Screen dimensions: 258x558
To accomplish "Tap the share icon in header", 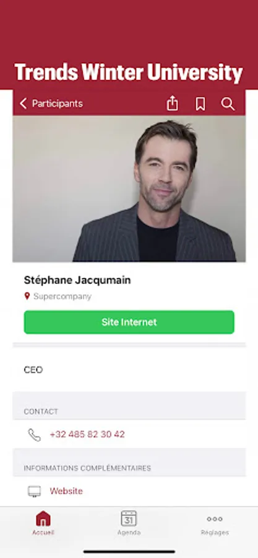I will coord(172,104).
